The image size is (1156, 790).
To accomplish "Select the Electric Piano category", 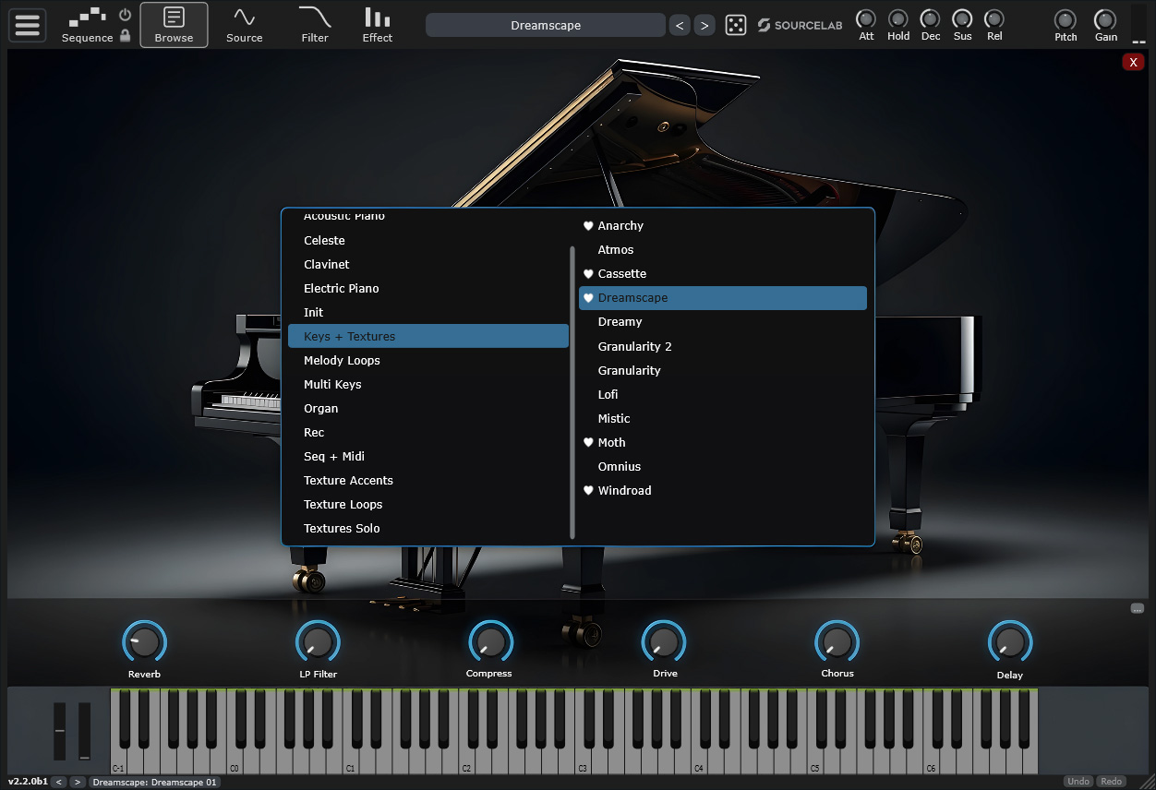I will tap(341, 289).
